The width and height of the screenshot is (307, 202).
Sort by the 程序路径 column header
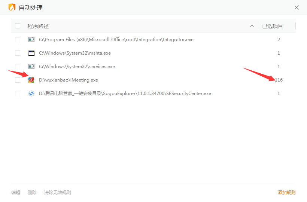point(38,26)
